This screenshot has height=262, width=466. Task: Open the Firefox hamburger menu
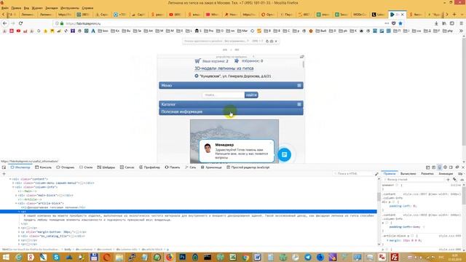point(461,23)
